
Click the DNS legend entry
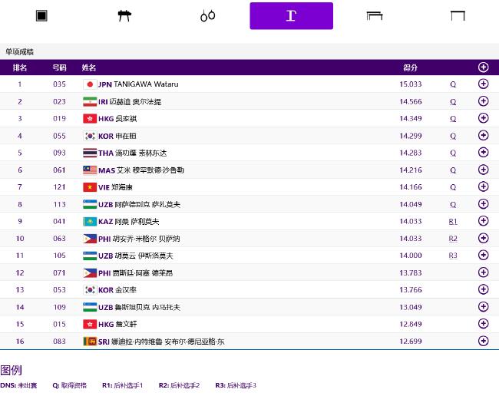pos(18,385)
